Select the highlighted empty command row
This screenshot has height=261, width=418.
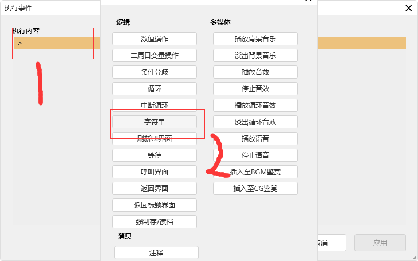(x=57, y=43)
